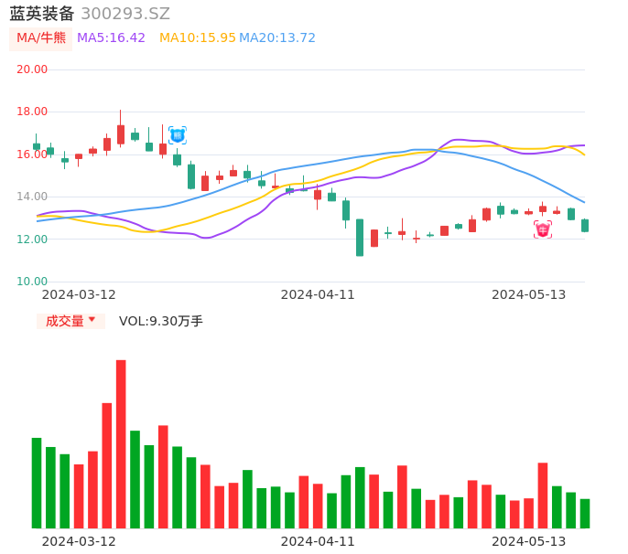Click the 2024-05-13 date label on volume chart
Image resolution: width=628 pixels, height=554 pixels.
click(x=528, y=541)
